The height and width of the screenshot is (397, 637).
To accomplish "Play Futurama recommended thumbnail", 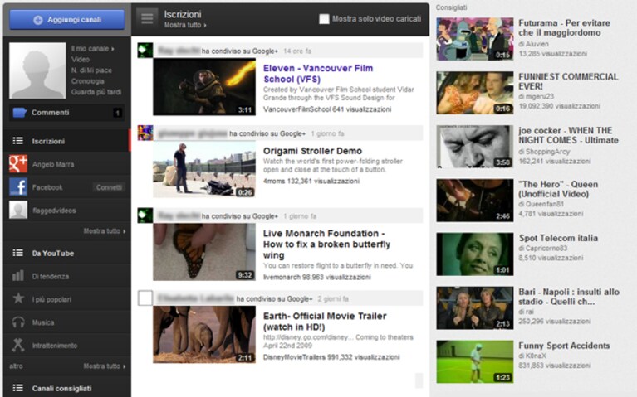I will point(474,39).
